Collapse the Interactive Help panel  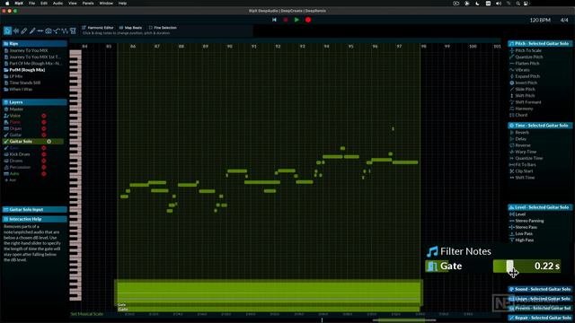[34, 219]
